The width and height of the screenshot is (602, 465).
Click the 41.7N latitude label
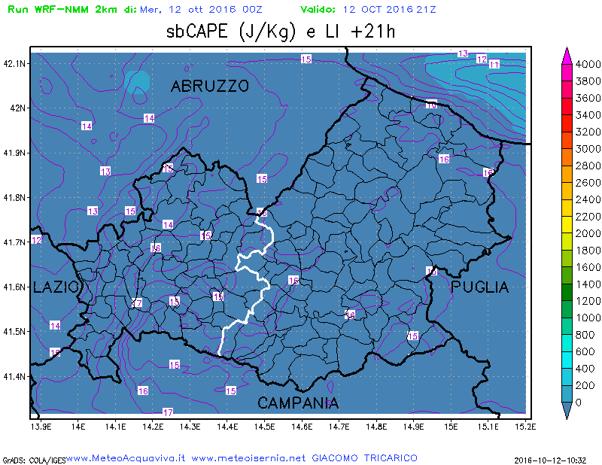point(14,242)
